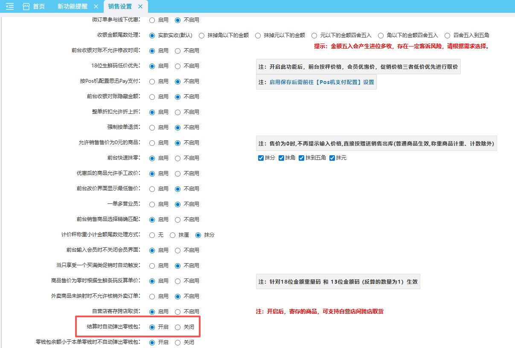Toggle the 抹角 checkbox
Viewport: 515px width, 348px height.
[282, 158]
